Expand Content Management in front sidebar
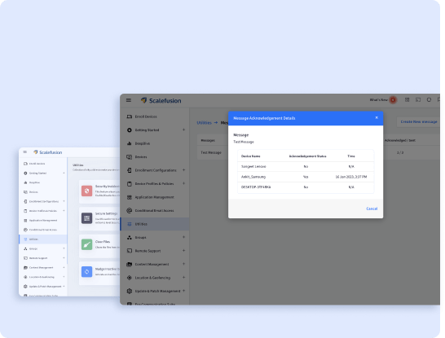Image resolution: width=445 pixels, height=338 pixels. 184,264
